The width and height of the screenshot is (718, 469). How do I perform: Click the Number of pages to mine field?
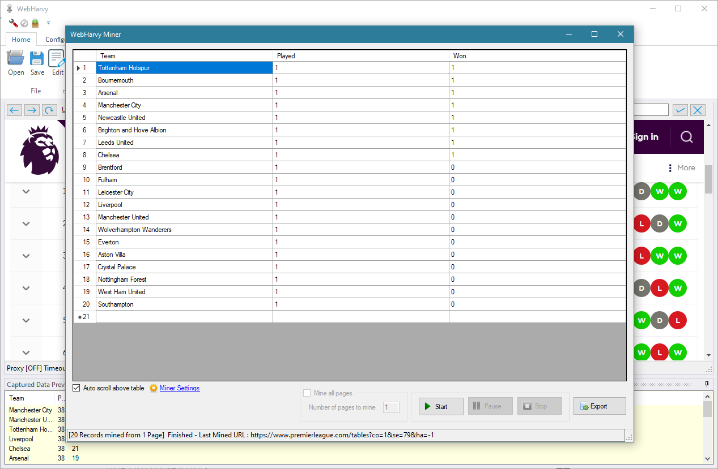(x=391, y=407)
